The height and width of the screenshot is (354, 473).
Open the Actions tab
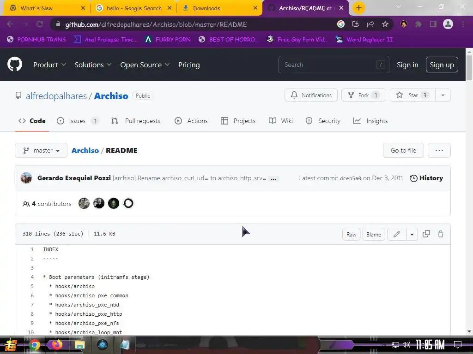click(191, 121)
